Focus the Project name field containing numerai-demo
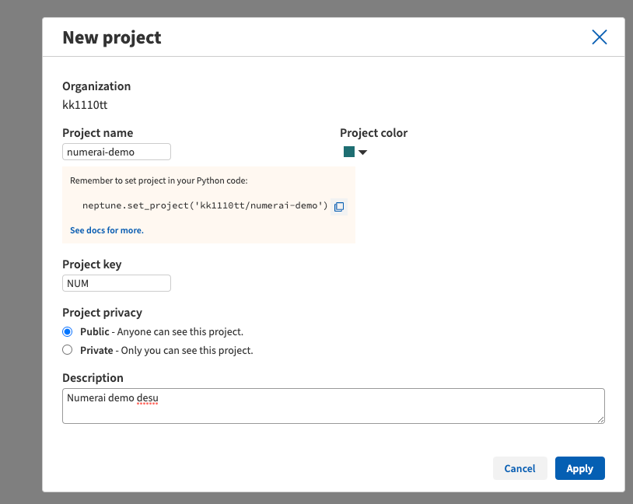Image resolution: width=633 pixels, height=504 pixels. click(x=117, y=152)
